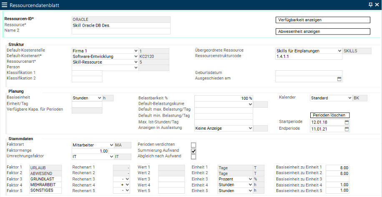Open the Kalender Standard dropdown
This screenshot has width=382, height=197.
pos(349,98)
